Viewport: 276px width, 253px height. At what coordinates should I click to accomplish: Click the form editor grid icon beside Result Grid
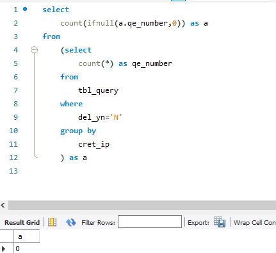pos(53,222)
